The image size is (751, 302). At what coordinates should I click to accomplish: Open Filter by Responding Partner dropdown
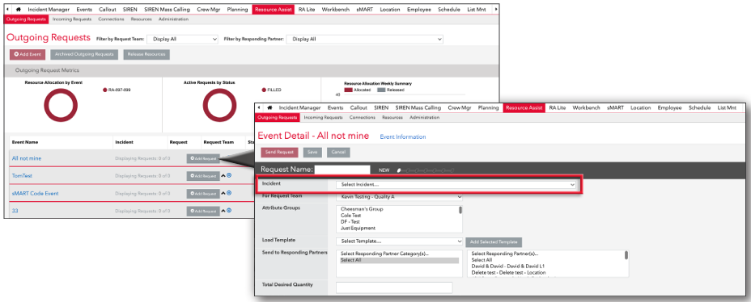point(364,40)
